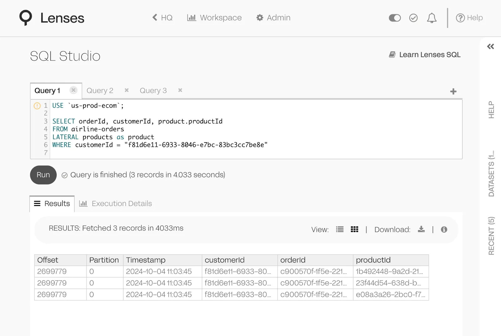Switch to grid view of results

354,230
